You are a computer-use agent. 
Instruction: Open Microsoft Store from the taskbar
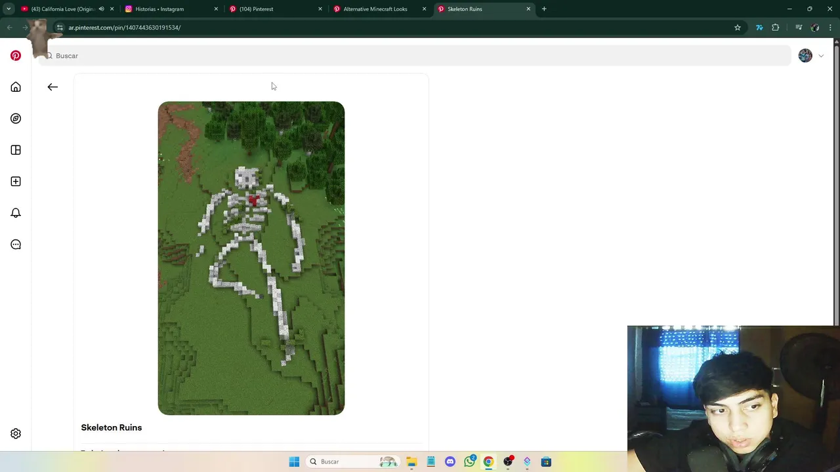coord(546,462)
